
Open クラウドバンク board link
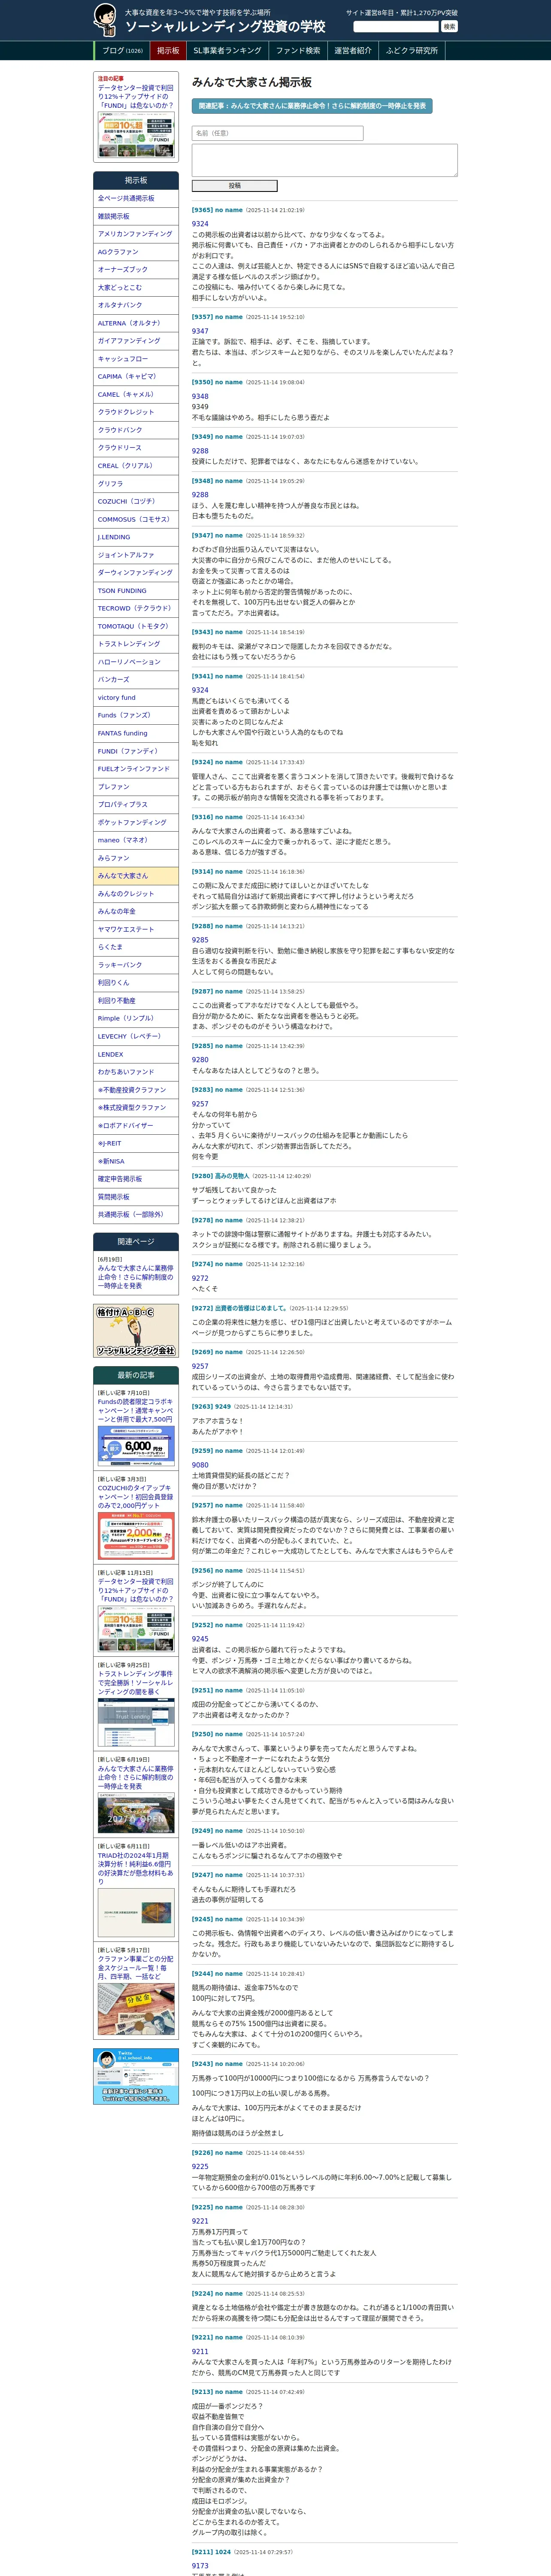coord(136,430)
